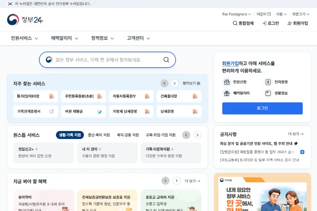Viewport: 317px width, 211px height.
Task: Open the 전세보증금반환보증 보증료 지원 card
Action: click(107, 200)
